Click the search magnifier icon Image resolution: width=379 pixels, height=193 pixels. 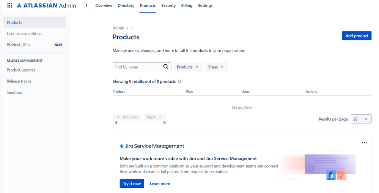pos(165,67)
